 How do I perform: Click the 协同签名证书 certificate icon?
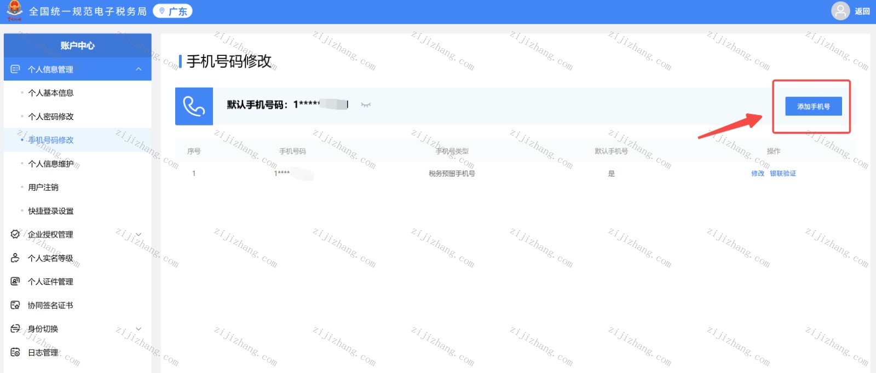(15, 305)
